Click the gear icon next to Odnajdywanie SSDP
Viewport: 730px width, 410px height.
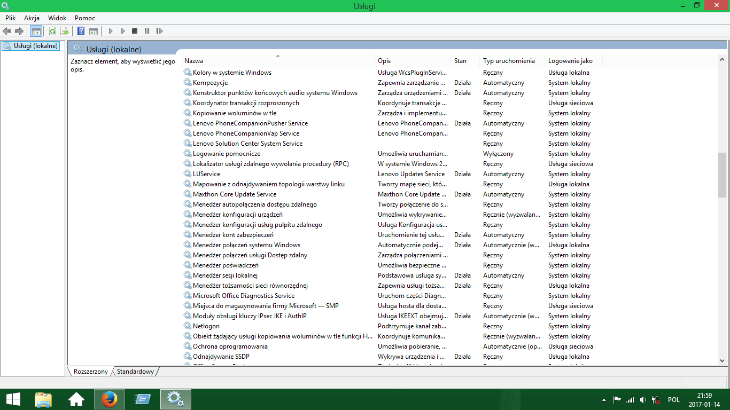188,357
